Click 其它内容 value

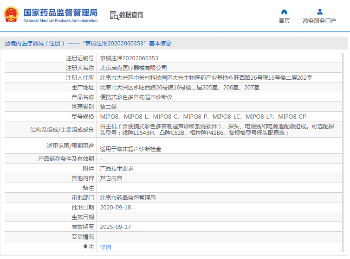(x=111, y=178)
